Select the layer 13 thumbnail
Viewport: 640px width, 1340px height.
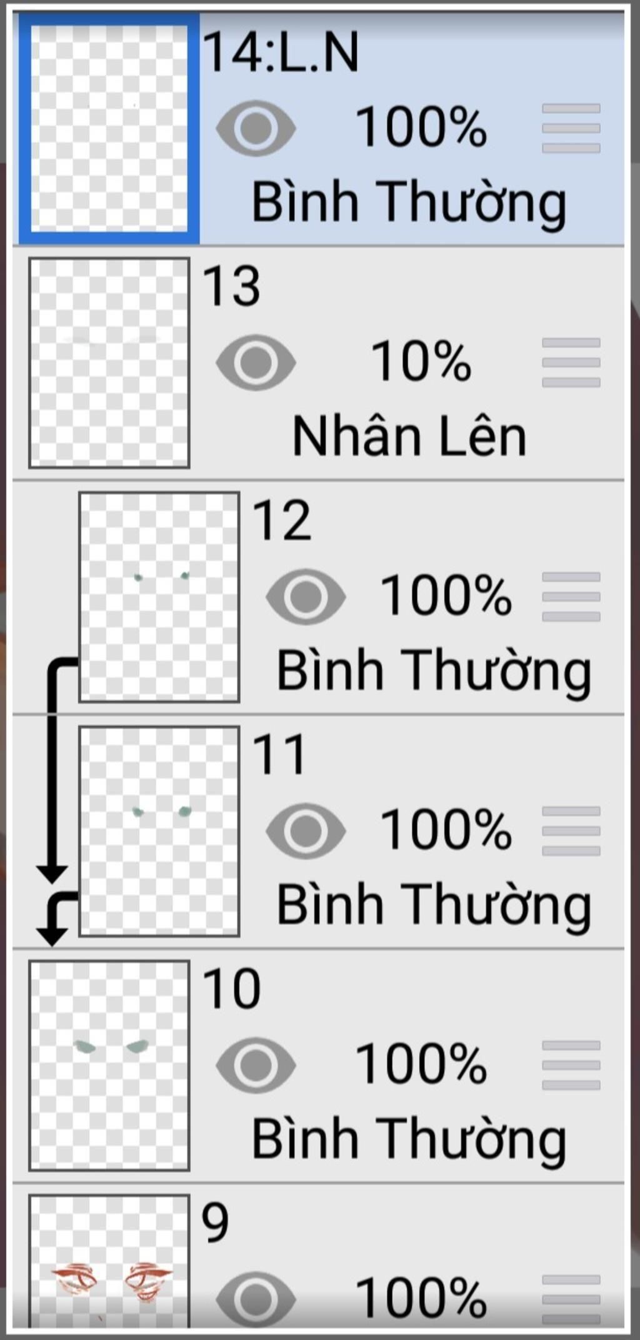(109, 363)
